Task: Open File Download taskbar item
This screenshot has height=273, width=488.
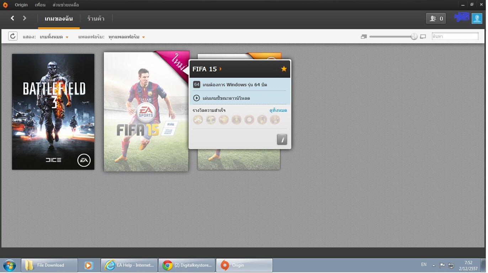Action: pyautogui.click(x=49, y=265)
